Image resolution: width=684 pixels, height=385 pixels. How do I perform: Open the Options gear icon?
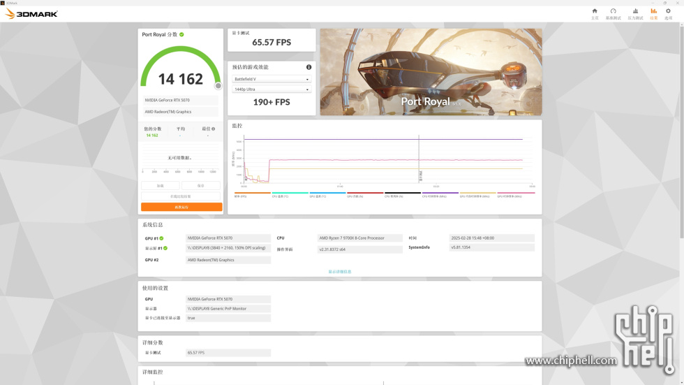pyautogui.click(x=669, y=11)
